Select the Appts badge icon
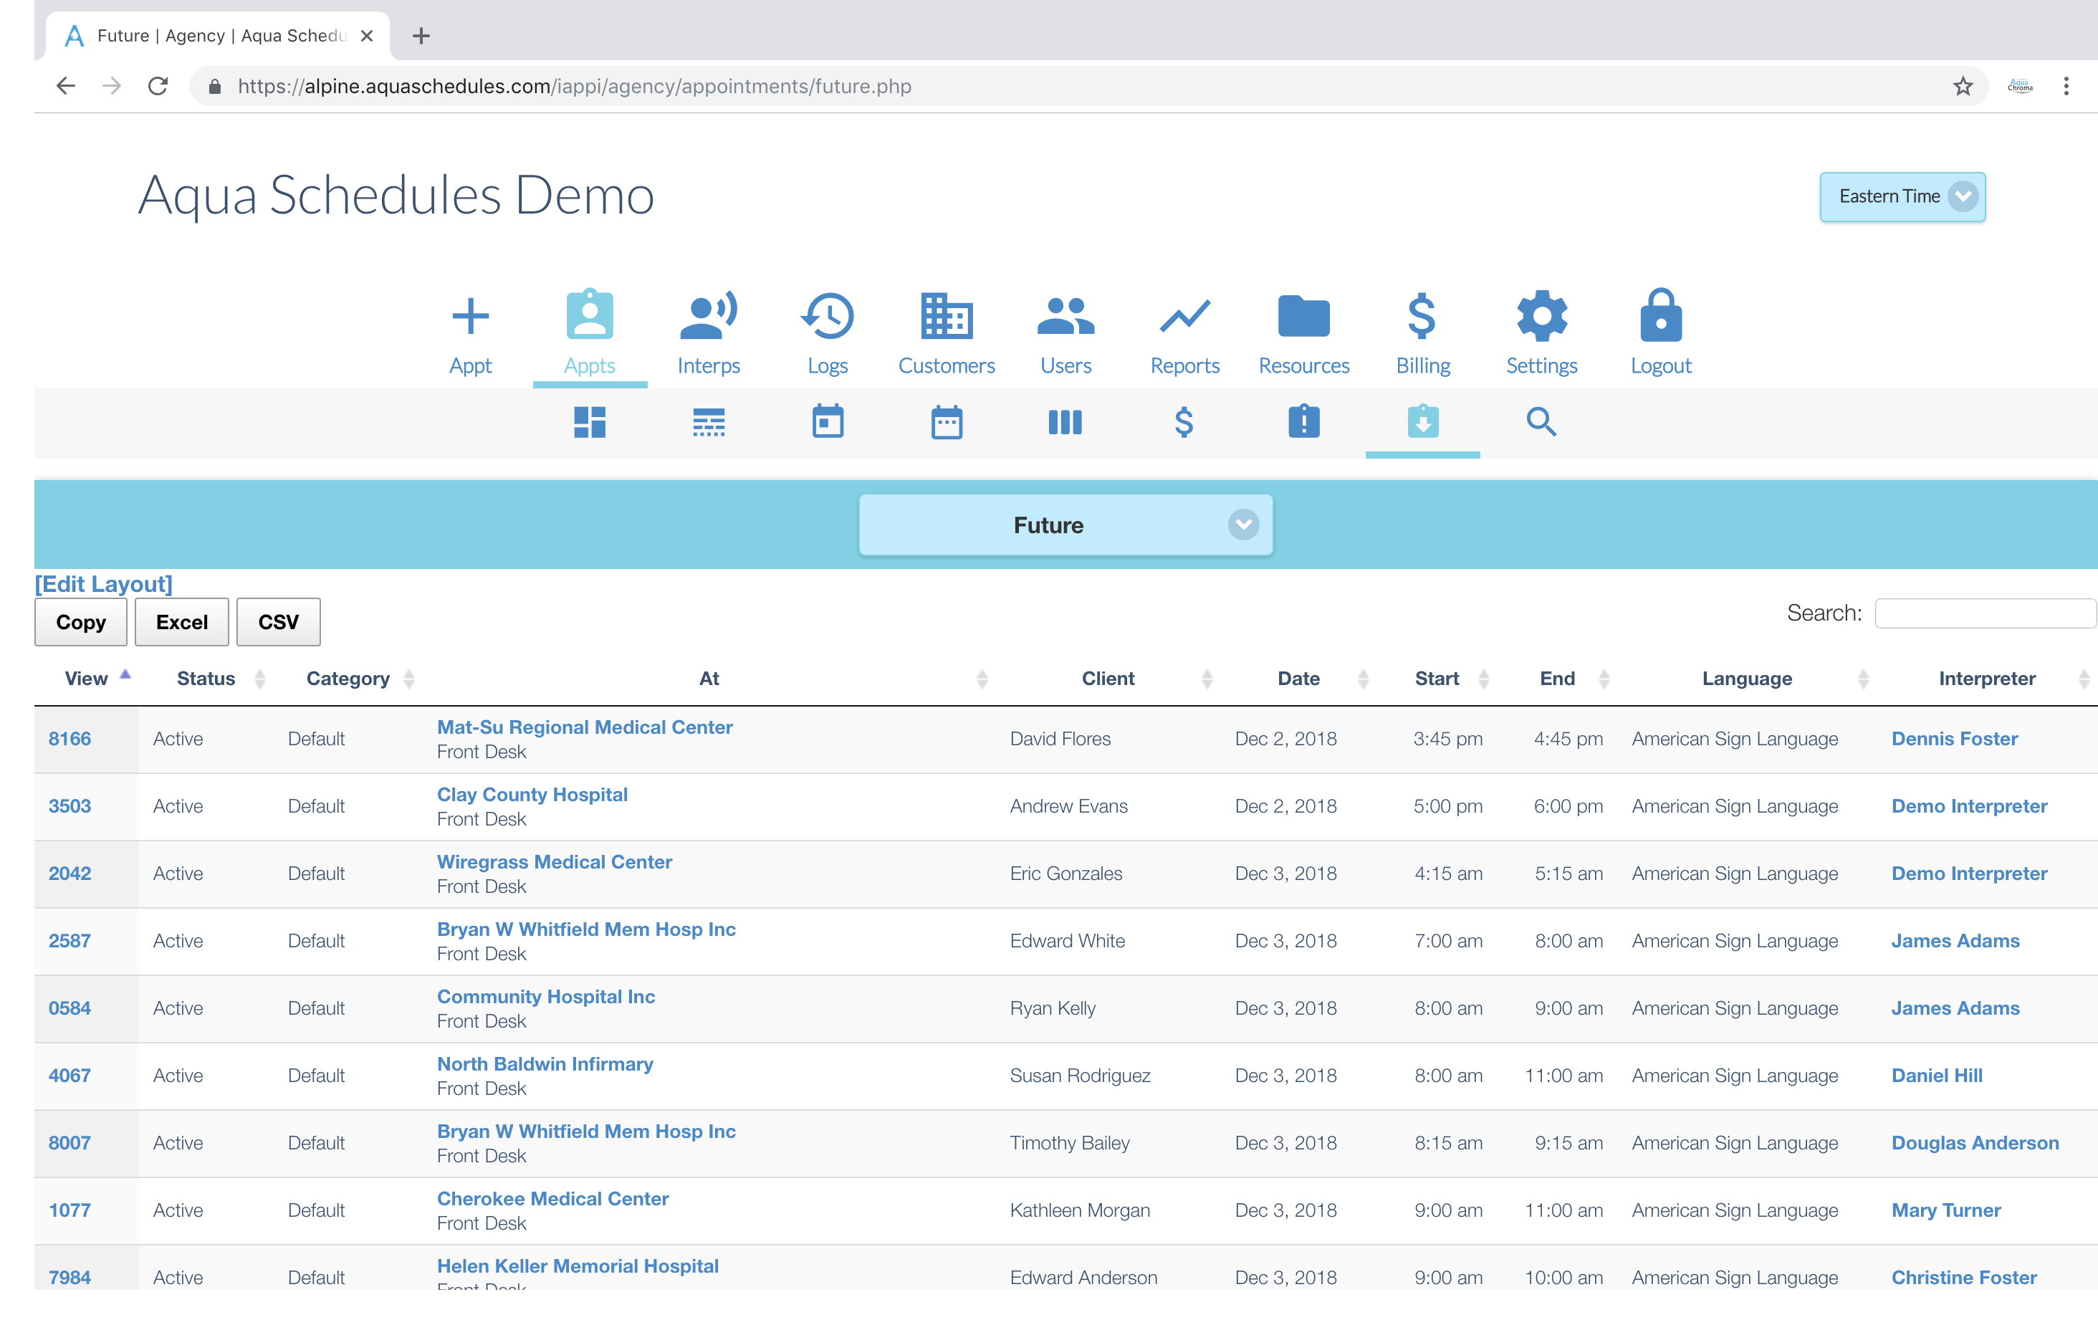2098x1330 pixels. tap(590, 314)
